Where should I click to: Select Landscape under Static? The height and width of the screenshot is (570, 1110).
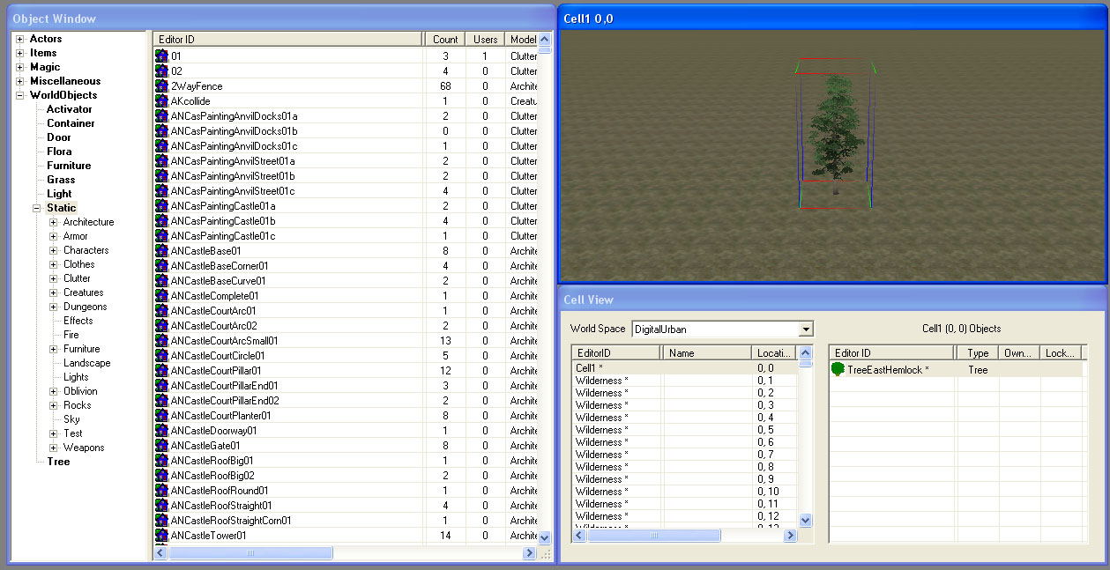[x=87, y=363]
